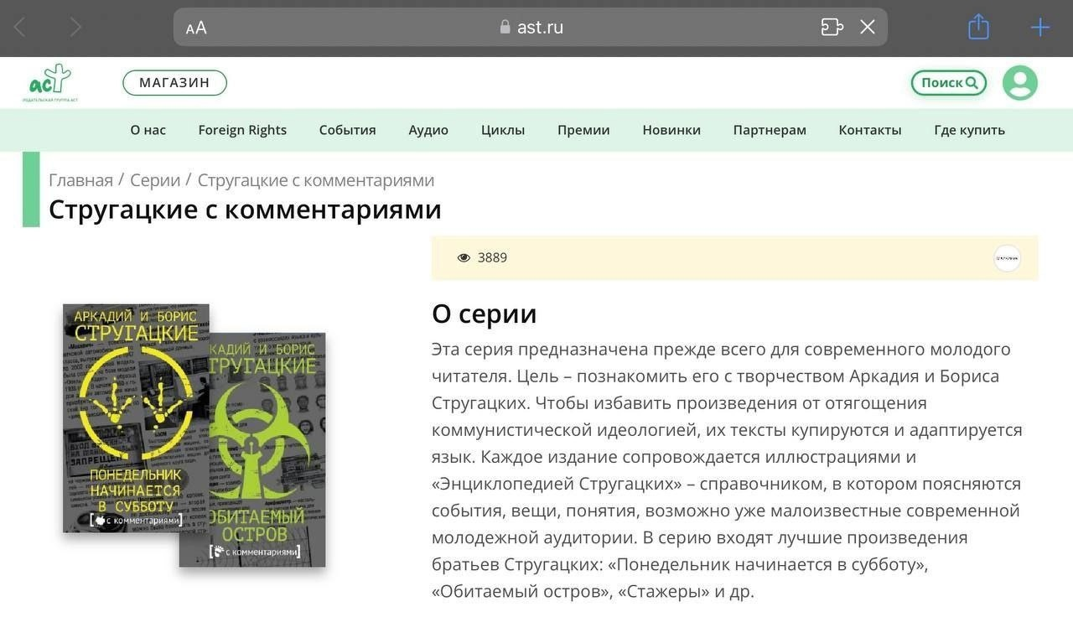Follow the Серии breadcrumb link

(x=155, y=180)
